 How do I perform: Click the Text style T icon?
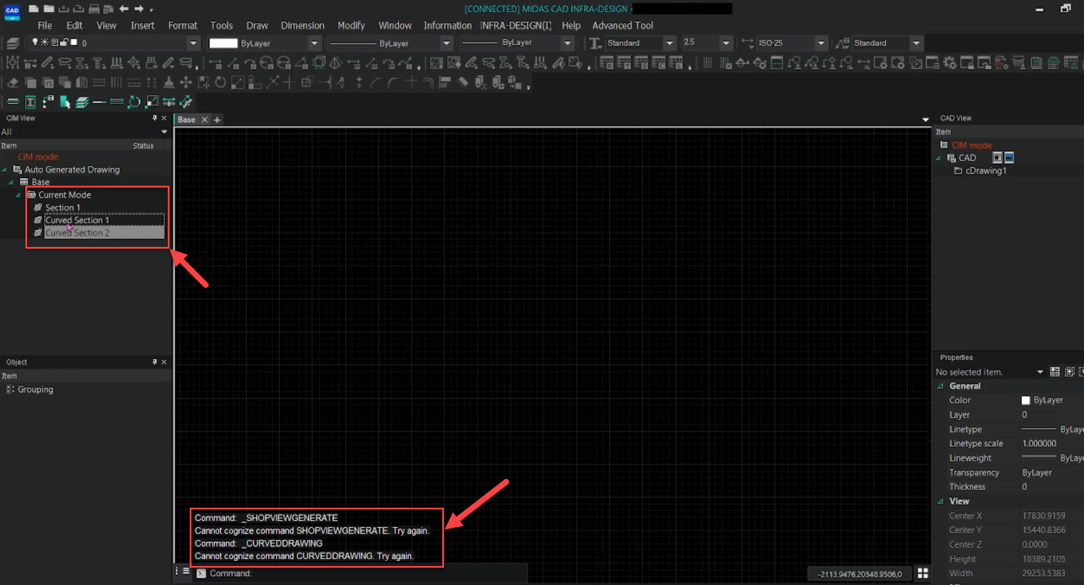596,43
